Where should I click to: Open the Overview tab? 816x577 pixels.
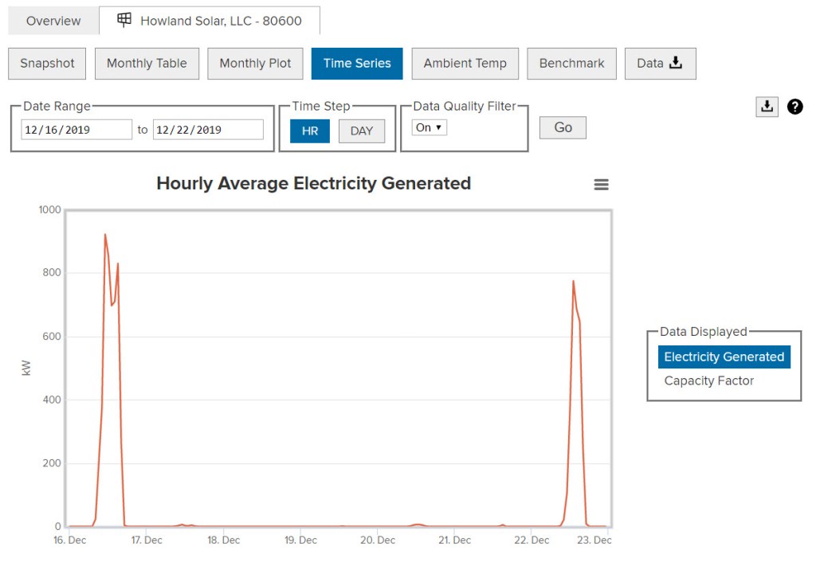53,21
